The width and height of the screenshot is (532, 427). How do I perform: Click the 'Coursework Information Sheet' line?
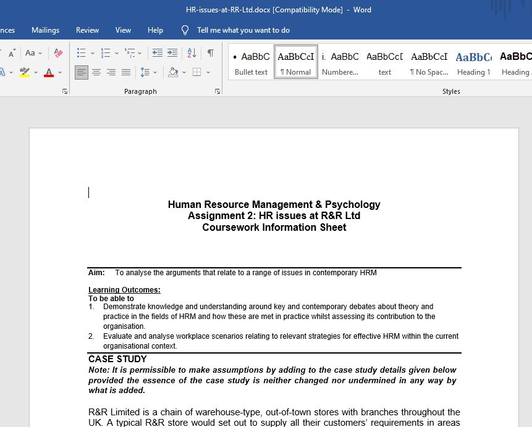click(274, 227)
